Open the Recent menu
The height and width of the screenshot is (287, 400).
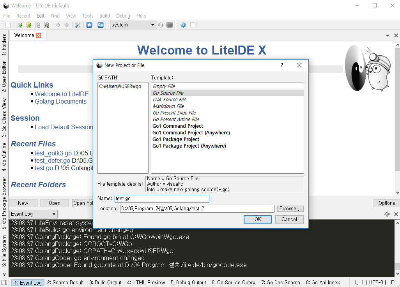pyautogui.click(x=23, y=16)
